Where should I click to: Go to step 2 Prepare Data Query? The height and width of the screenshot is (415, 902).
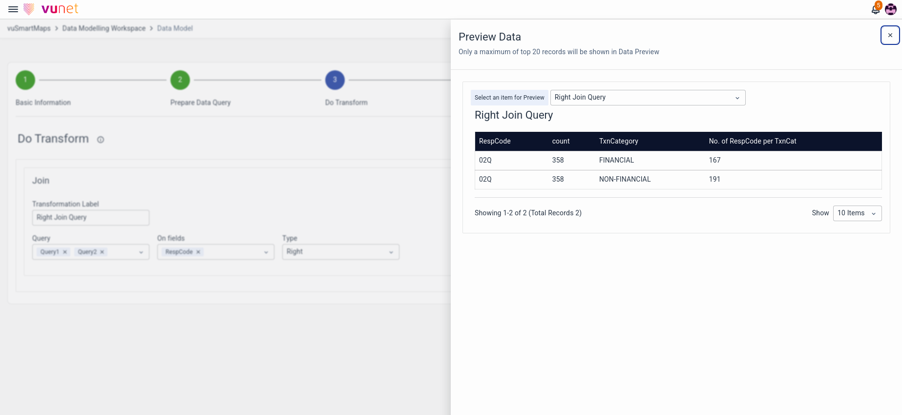pos(180,80)
